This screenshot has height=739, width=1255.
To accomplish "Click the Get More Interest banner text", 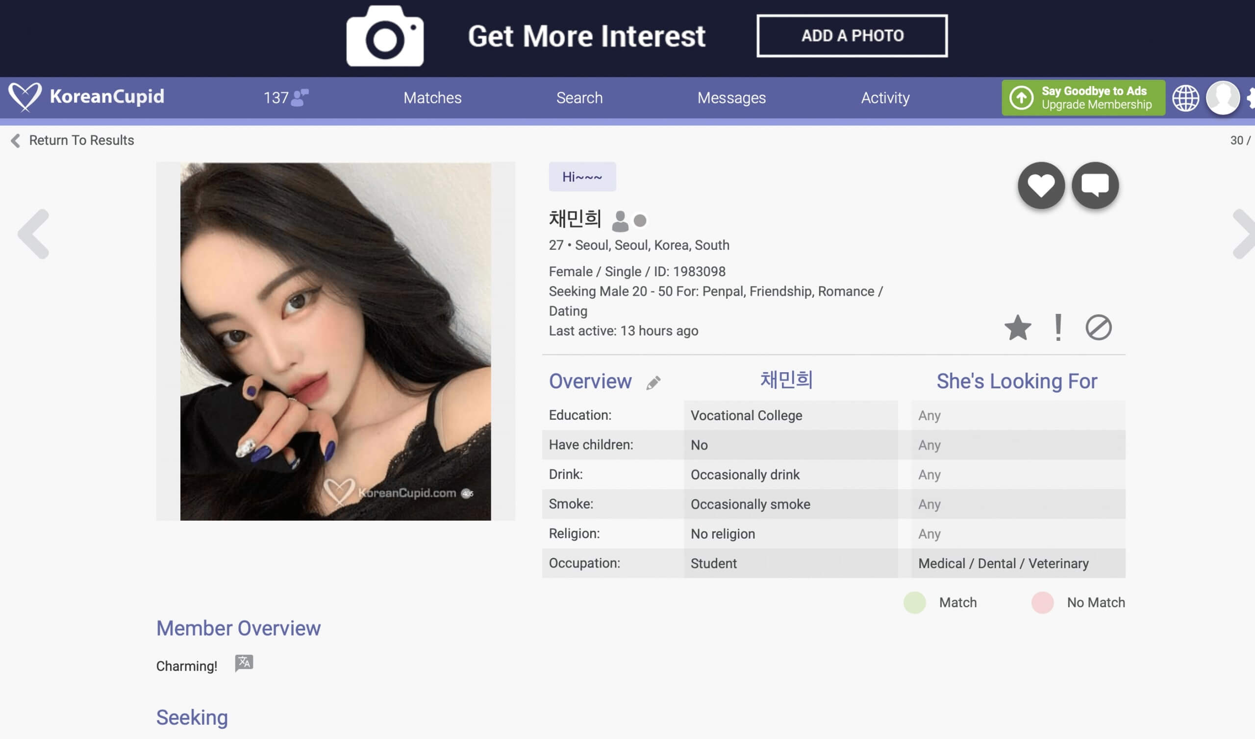I will pyautogui.click(x=586, y=36).
